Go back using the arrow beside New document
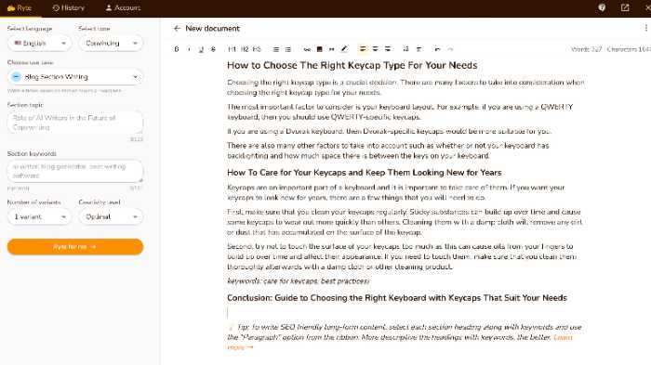 178,28
